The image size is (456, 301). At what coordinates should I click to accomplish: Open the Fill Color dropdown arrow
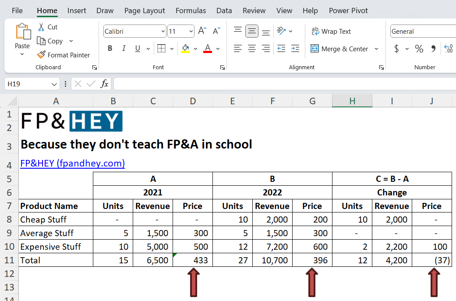coord(195,49)
